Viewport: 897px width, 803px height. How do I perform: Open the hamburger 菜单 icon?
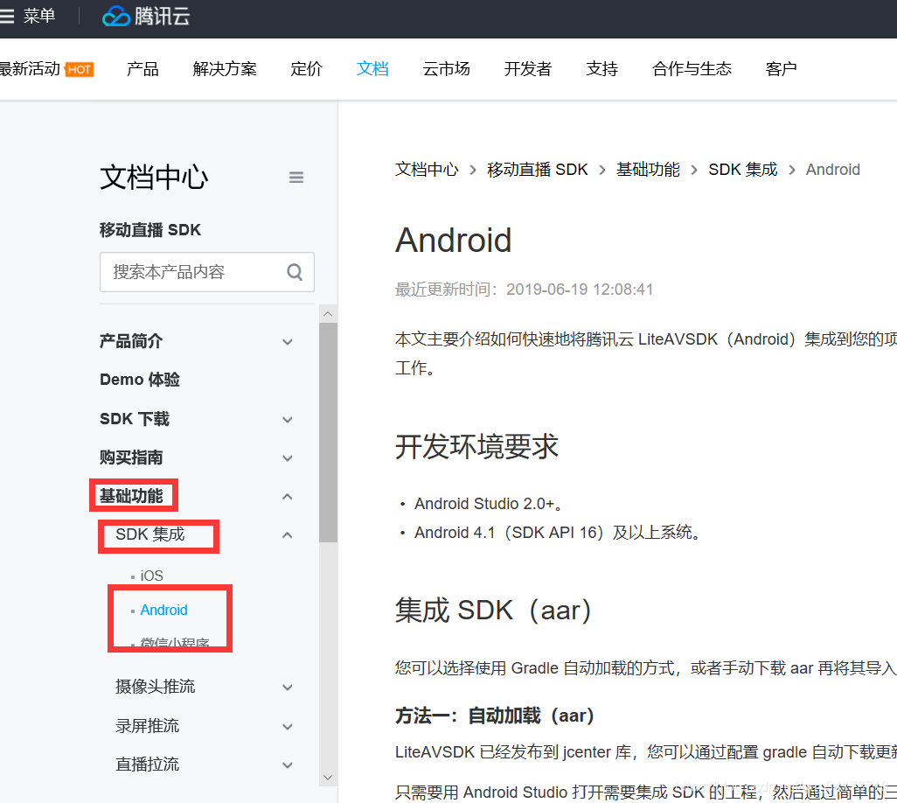[x=6, y=16]
